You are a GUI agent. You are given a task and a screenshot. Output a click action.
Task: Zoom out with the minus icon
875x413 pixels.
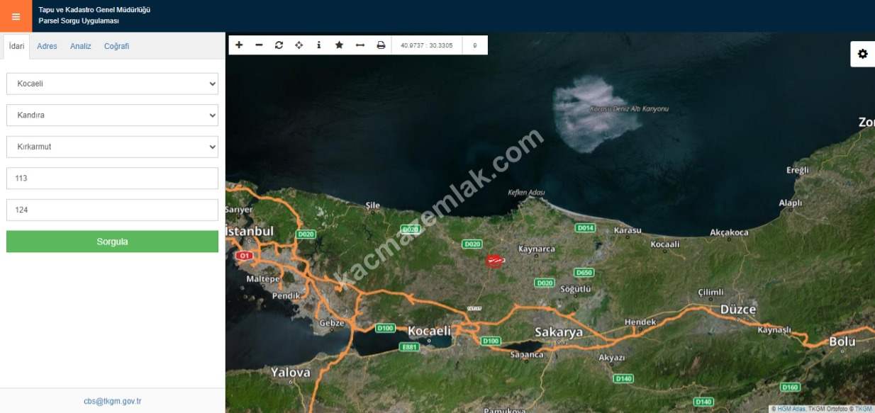tap(259, 45)
